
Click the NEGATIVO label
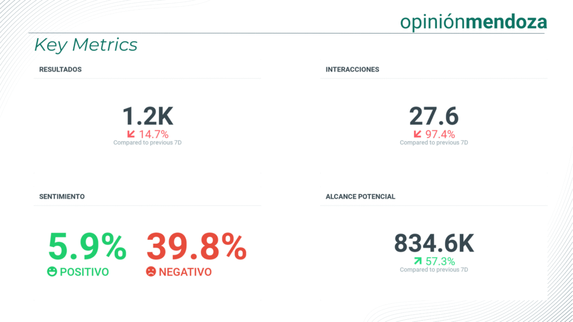coord(185,272)
